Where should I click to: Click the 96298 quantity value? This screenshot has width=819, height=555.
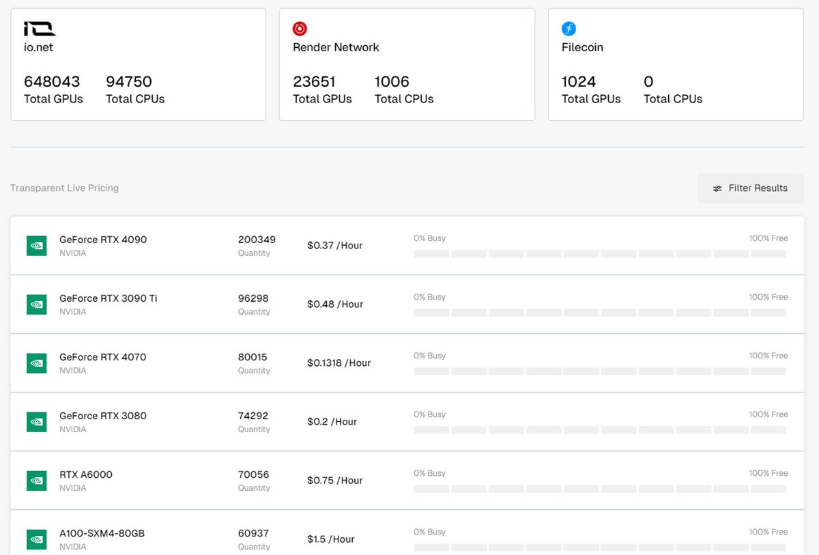253,298
